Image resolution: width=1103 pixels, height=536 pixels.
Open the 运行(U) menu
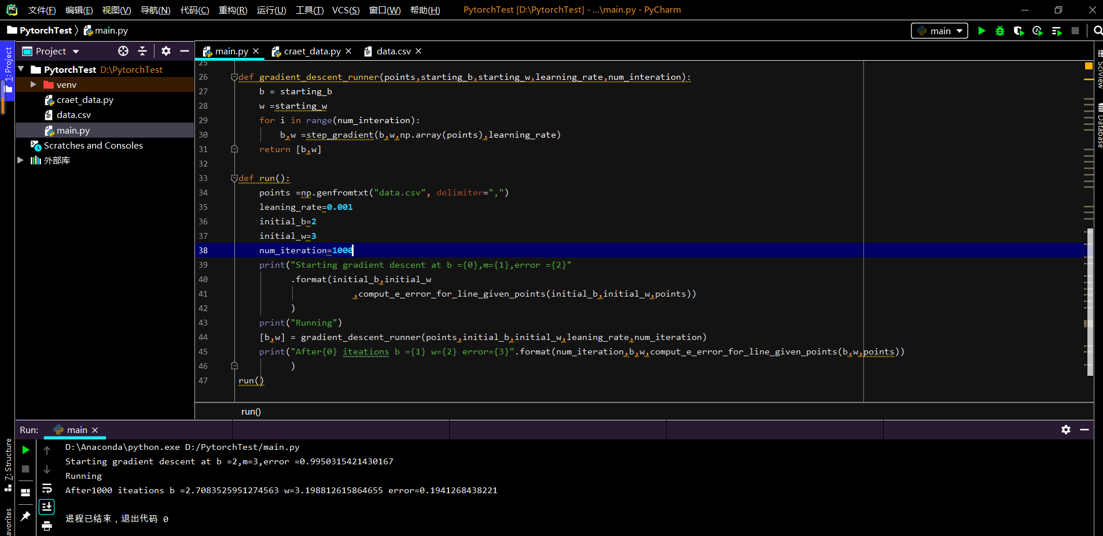tap(271, 10)
